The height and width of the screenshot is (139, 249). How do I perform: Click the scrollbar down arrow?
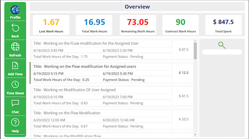195,135
